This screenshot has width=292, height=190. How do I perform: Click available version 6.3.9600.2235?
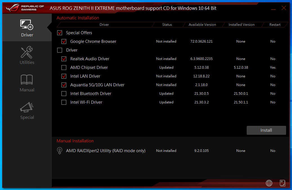pos(201,59)
